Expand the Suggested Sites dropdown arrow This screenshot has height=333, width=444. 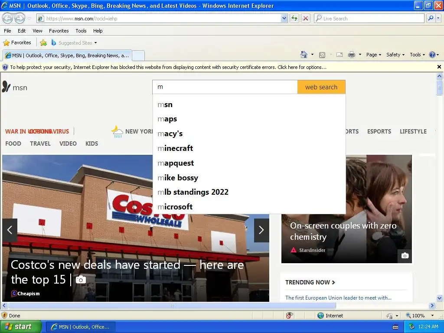(x=96, y=43)
